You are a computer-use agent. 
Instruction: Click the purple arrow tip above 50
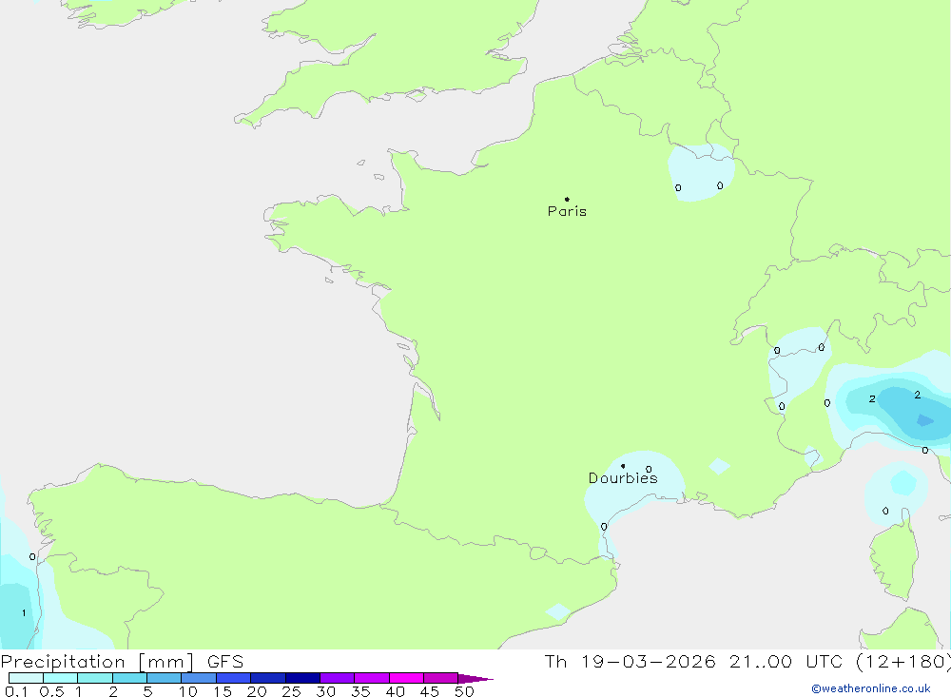[475, 679]
